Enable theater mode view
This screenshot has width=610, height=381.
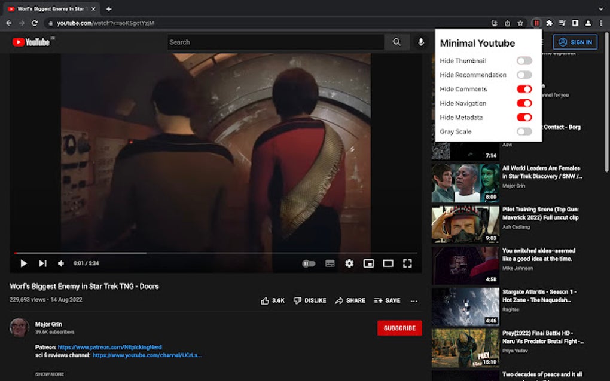pos(388,264)
